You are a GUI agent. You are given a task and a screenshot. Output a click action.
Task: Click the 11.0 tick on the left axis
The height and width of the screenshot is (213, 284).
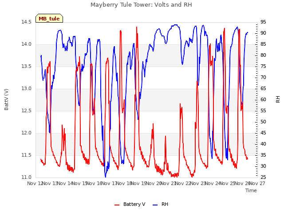(27, 177)
